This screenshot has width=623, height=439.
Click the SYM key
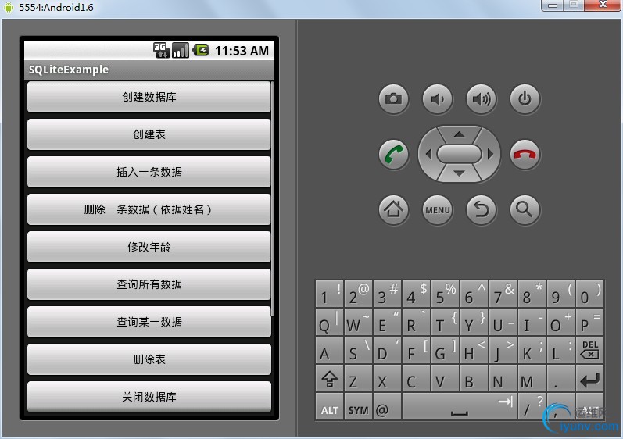point(358,407)
